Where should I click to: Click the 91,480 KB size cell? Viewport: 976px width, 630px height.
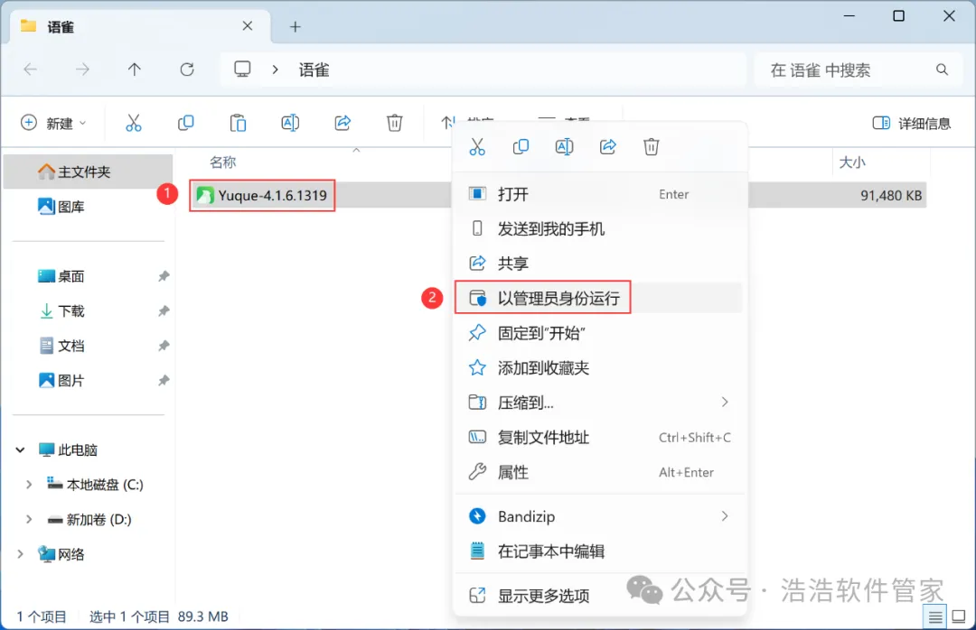click(891, 195)
